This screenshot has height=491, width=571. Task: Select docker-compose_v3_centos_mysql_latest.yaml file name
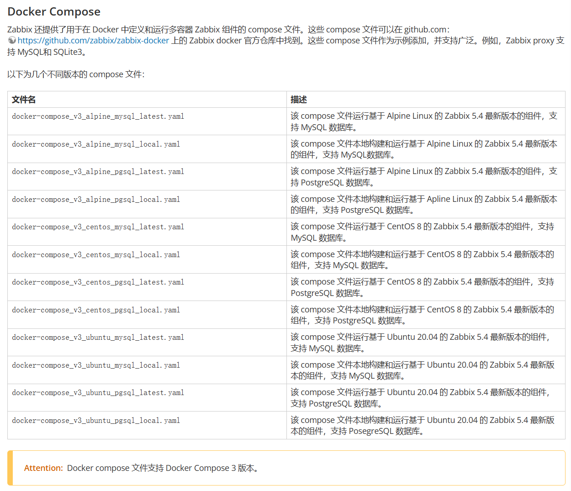[98, 227]
